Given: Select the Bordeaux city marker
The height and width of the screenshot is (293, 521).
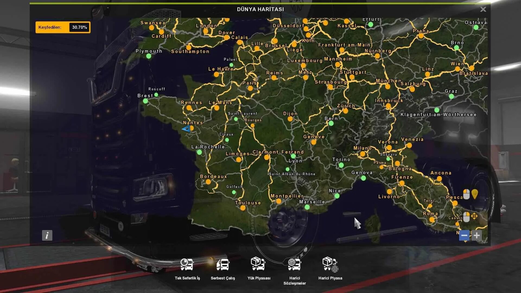Looking at the screenshot, I should click(208, 182).
